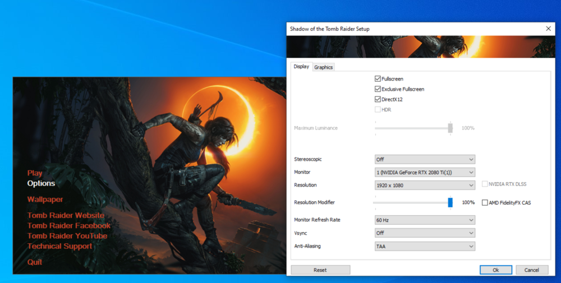Image resolution: width=561 pixels, height=283 pixels.
Task: Click the Reset button
Action: 320,270
